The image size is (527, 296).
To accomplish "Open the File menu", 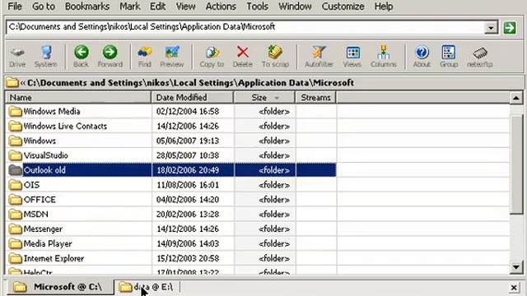I will (x=15, y=7).
